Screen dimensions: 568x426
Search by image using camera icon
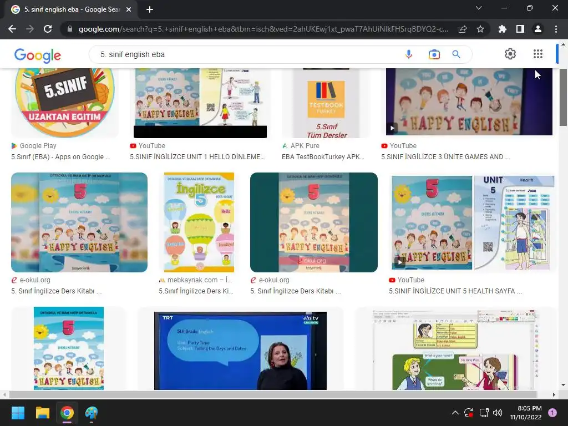[434, 54]
